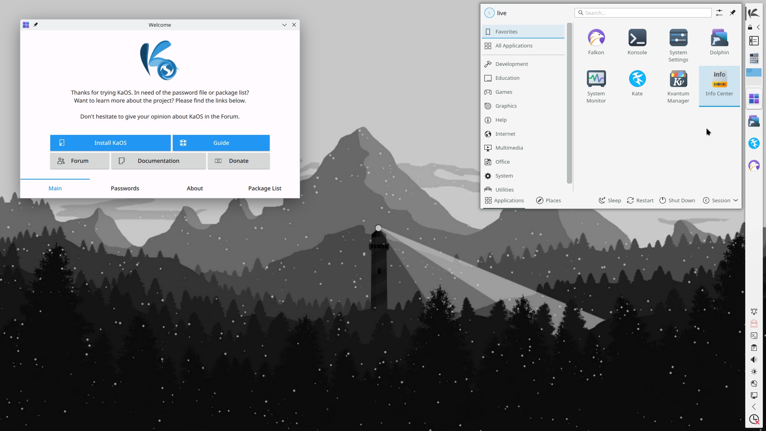The height and width of the screenshot is (431, 766).
Task: Click the Install KaOS button
Action: point(110,143)
